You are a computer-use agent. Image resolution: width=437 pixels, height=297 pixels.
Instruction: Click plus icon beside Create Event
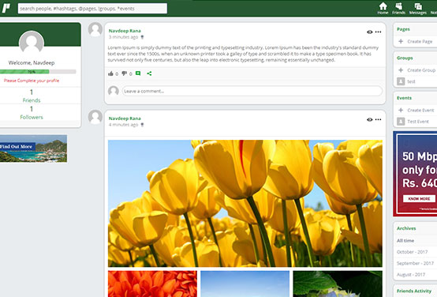401,110
